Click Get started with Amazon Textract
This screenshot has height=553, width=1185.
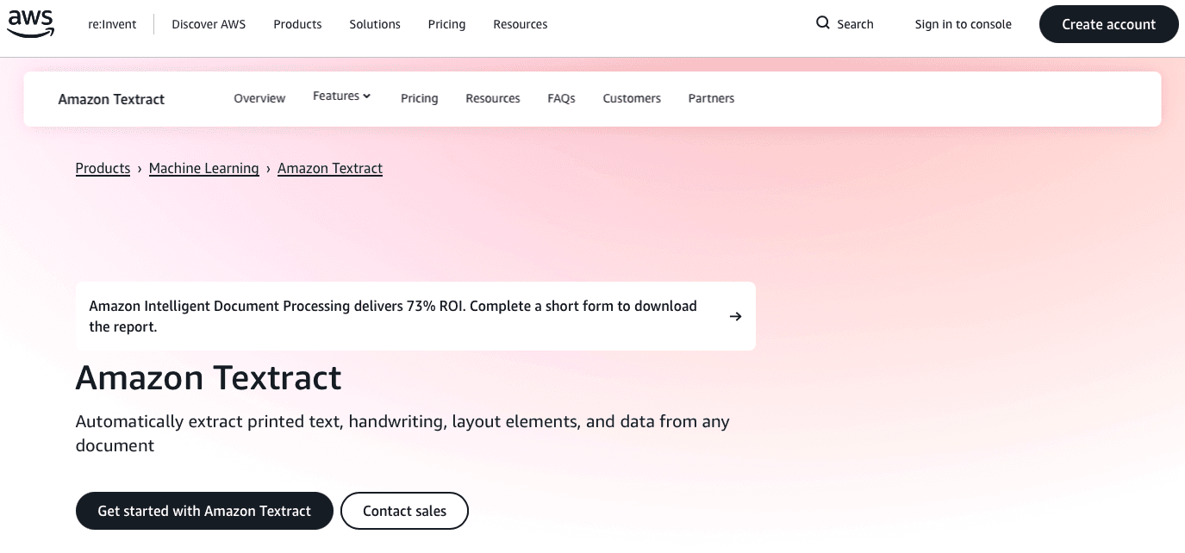point(204,511)
